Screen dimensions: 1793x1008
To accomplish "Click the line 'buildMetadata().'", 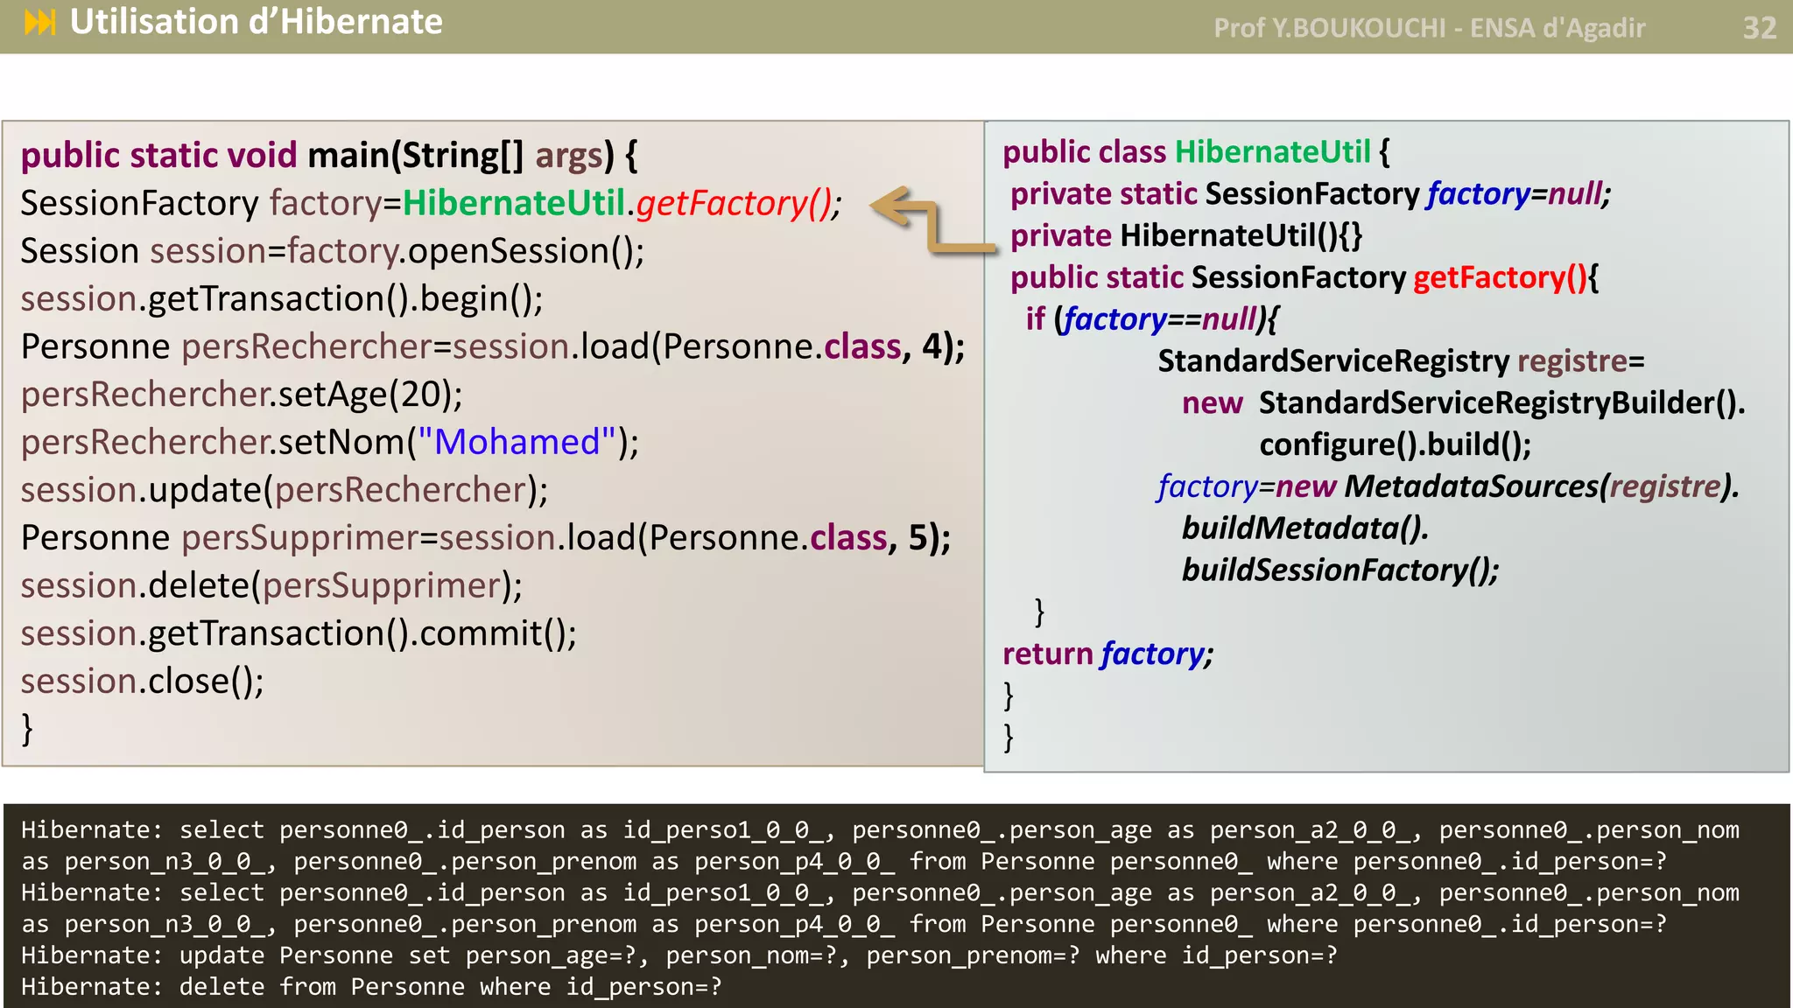I will coord(1305,528).
